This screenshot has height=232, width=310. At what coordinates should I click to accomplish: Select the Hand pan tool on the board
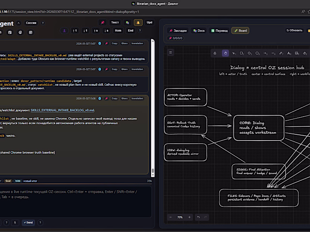225,53
